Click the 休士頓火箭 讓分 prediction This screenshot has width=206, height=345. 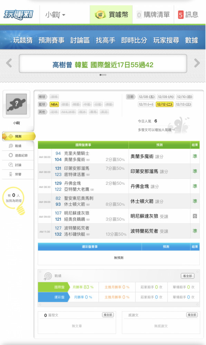pyautogui.click(x=147, y=201)
